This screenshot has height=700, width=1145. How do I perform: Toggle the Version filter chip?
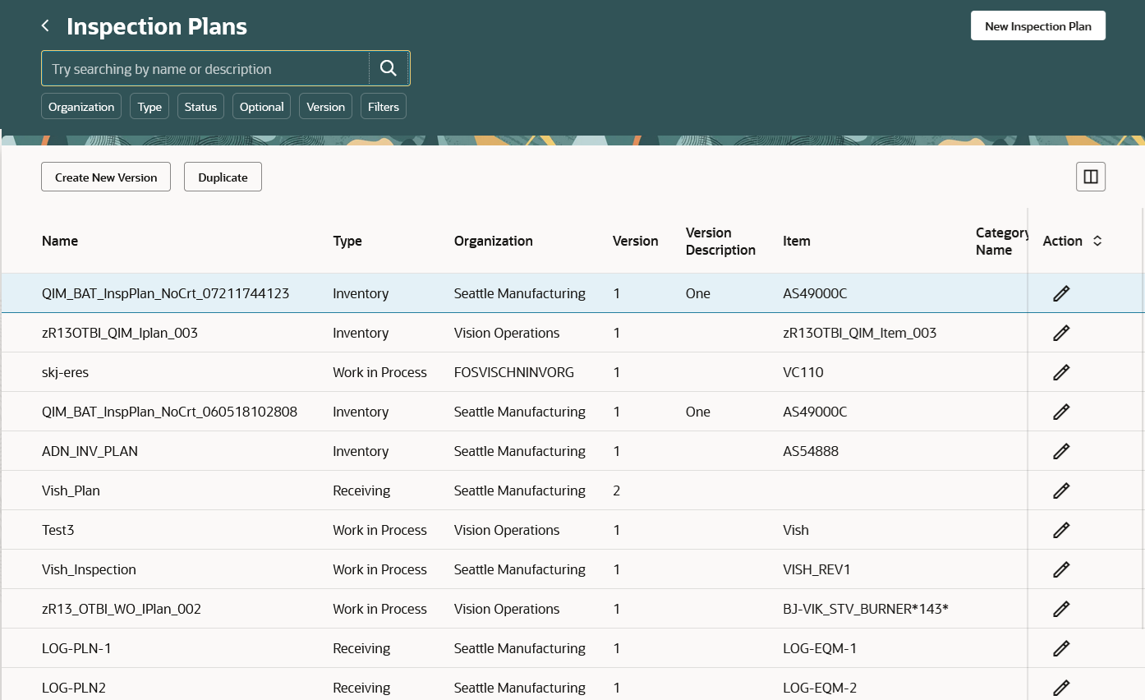(x=325, y=106)
